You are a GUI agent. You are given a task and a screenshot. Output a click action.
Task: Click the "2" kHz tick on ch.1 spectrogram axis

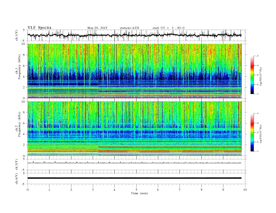pyautogui.click(x=24, y=87)
